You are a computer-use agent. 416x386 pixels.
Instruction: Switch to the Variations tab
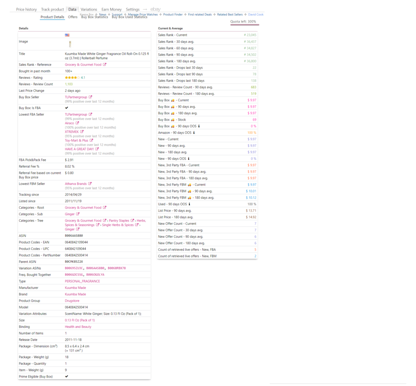pyautogui.click(x=89, y=9)
